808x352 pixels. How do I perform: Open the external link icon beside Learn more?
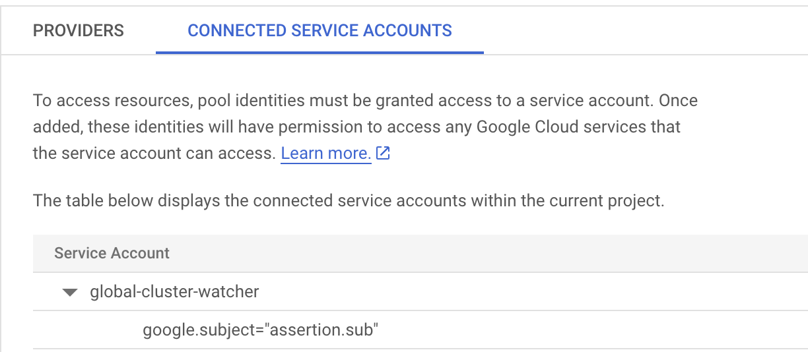(383, 154)
